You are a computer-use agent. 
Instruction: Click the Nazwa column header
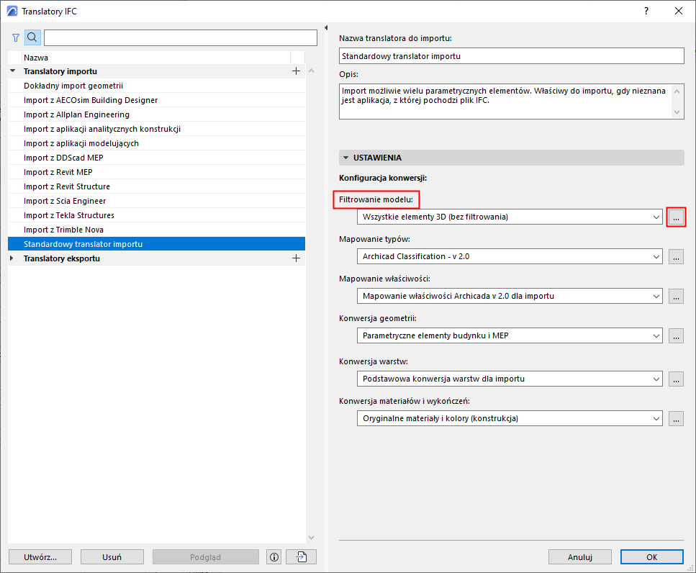click(155, 58)
